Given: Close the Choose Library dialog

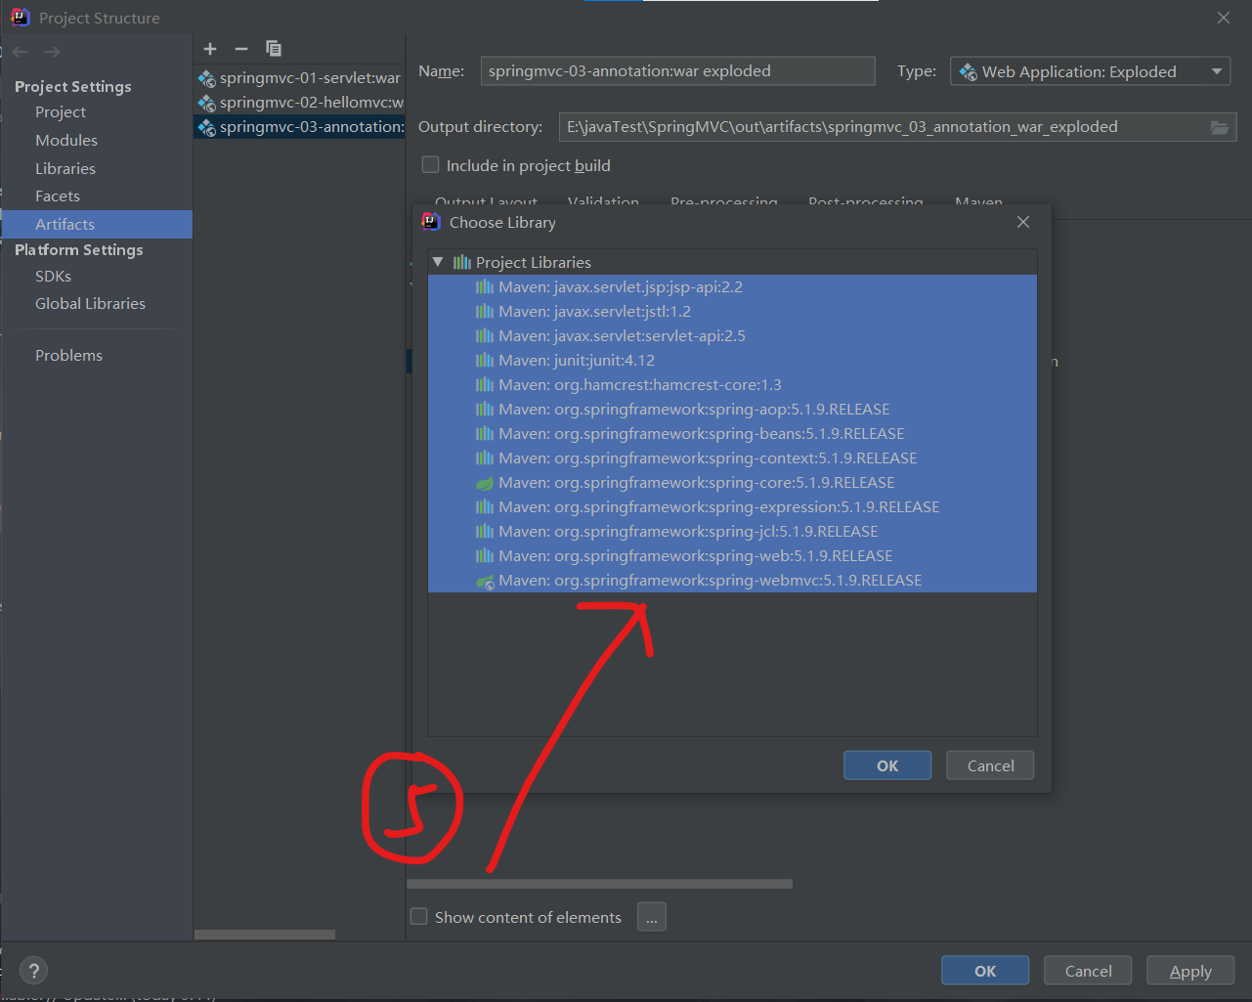Looking at the screenshot, I should pyautogui.click(x=1023, y=222).
